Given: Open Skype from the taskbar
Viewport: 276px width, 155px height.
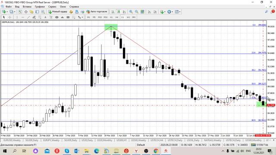Looking at the screenshot, I should (67, 151).
